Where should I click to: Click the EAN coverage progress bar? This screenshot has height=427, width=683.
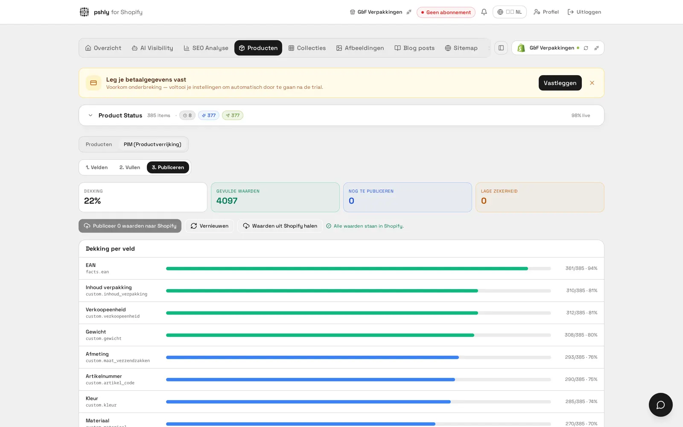tap(359, 269)
